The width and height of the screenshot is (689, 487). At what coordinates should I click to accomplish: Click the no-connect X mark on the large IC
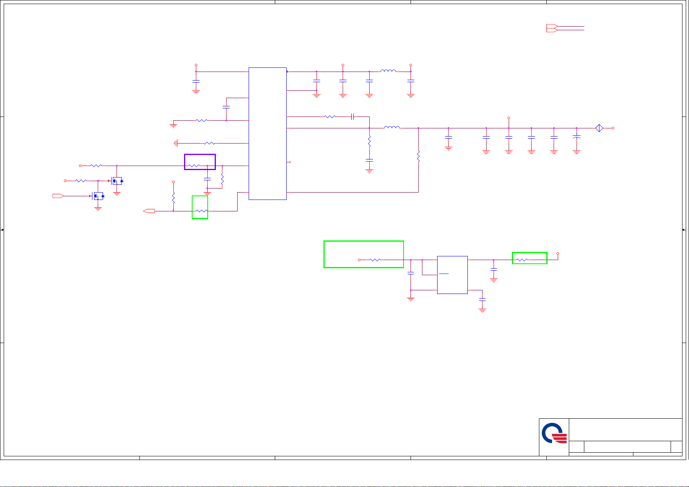[290, 163]
